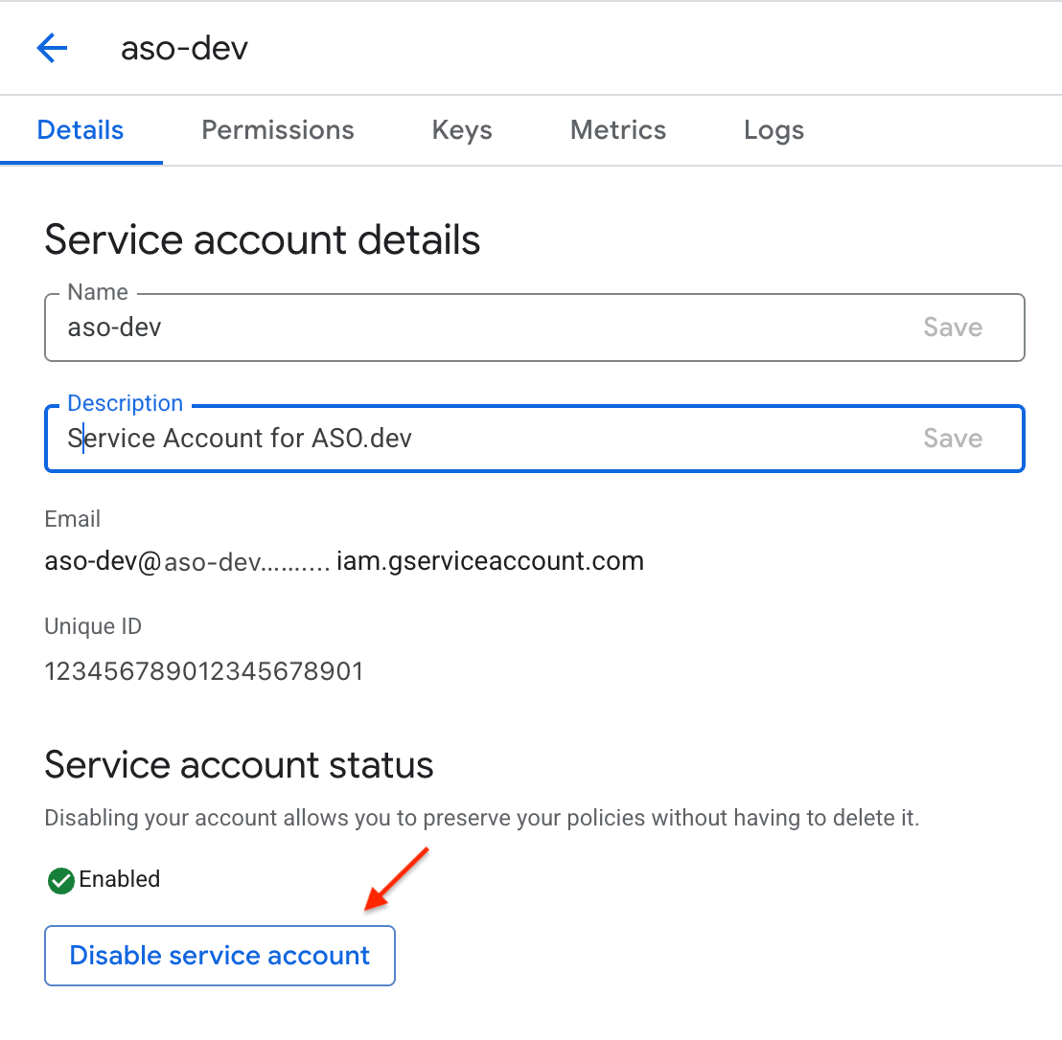
Task: Select the service account email address
Action: (343, 561)
